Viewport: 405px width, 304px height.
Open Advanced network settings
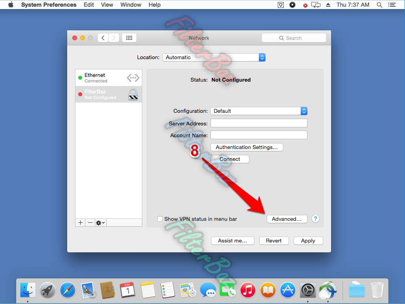point(287,219)
